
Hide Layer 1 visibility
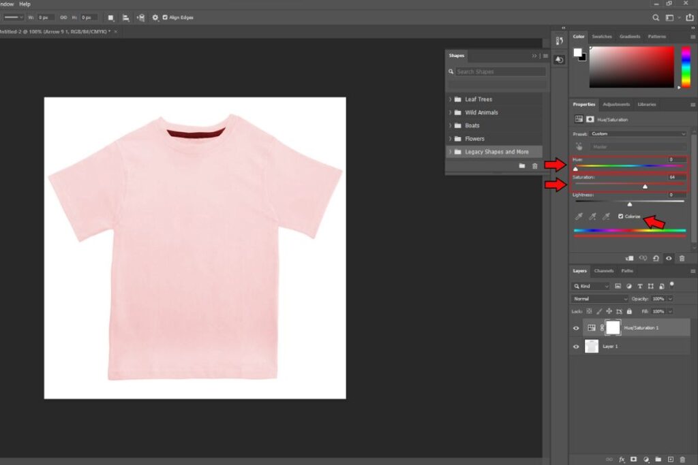[576, 347]
